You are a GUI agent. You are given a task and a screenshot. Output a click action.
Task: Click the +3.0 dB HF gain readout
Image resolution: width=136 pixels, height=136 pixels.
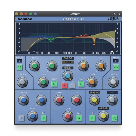(x=103, y=109)
